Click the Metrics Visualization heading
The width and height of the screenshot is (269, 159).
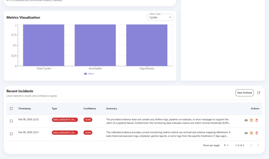pos(23,17)
